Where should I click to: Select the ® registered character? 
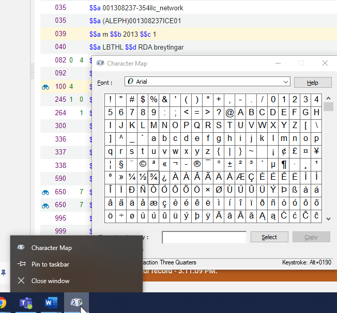pyautogui.click(x=197, y=164)
